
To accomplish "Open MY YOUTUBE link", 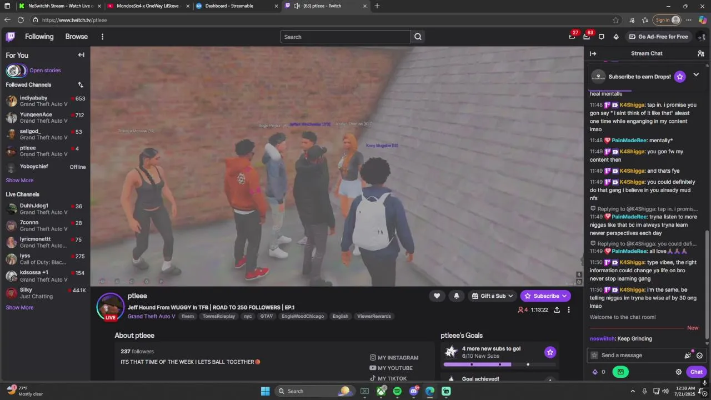I will [x=391, y=368].
